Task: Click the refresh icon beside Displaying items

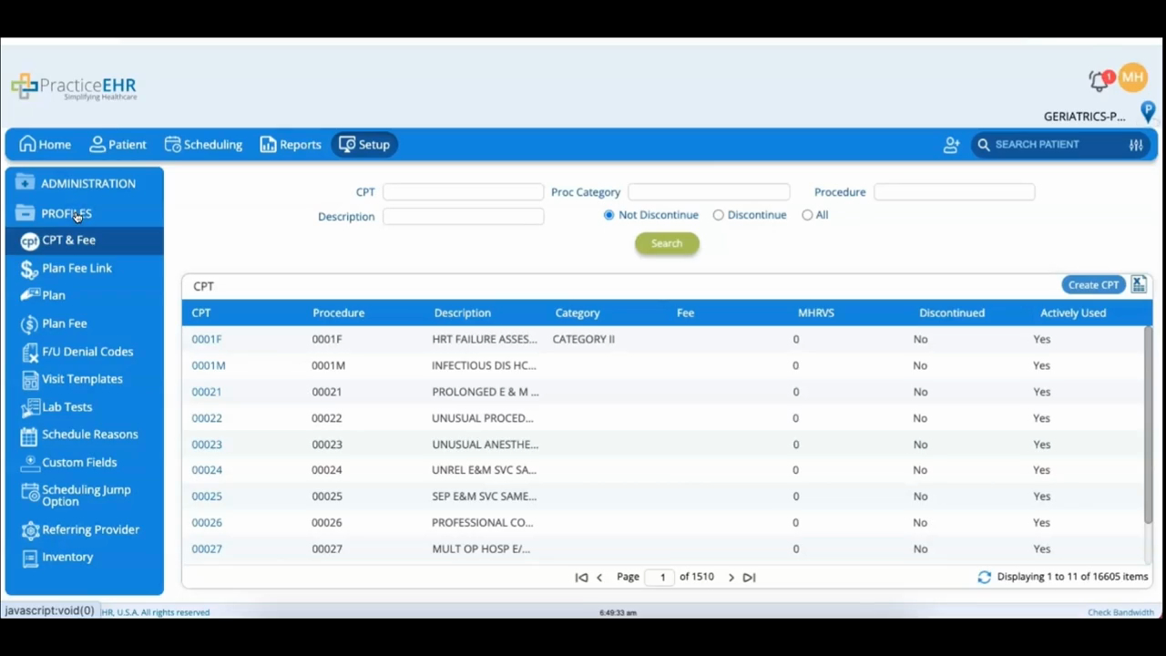Action: tap(984, 577)
